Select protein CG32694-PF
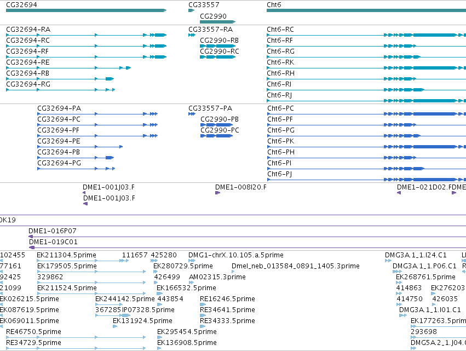The height and width of the screenshot is (351, 466). 97,136
